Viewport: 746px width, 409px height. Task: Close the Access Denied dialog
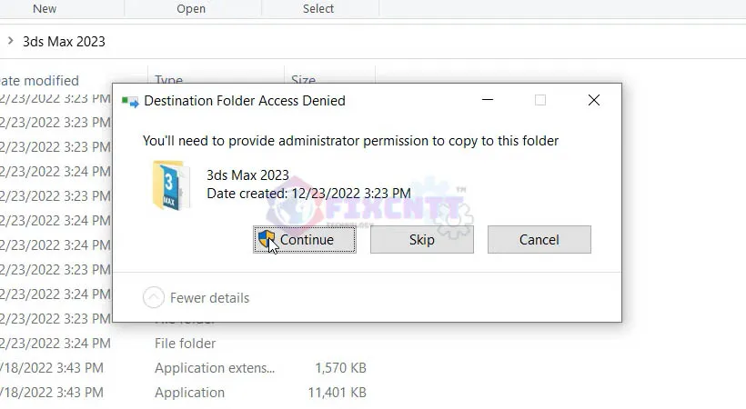(594, 101)
